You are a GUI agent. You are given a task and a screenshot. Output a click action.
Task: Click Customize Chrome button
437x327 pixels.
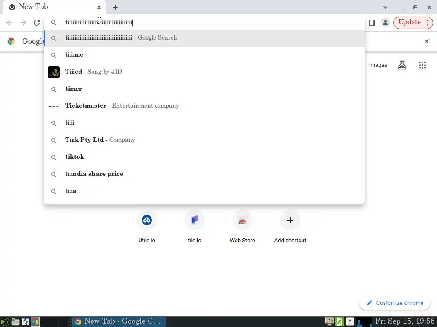click(x=395, y=303)
